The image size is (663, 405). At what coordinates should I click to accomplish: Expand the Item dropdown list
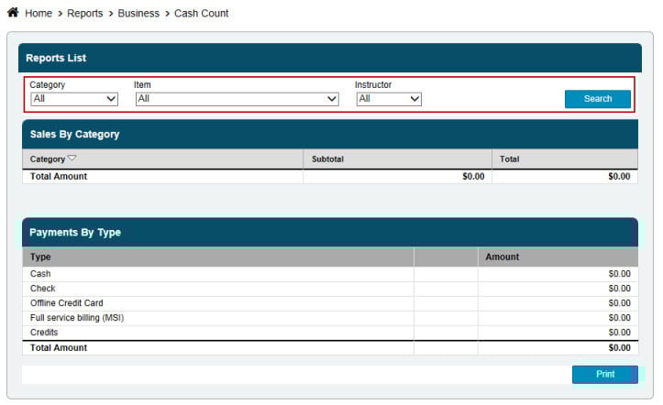pyautogui.click(x=237, y=99)
